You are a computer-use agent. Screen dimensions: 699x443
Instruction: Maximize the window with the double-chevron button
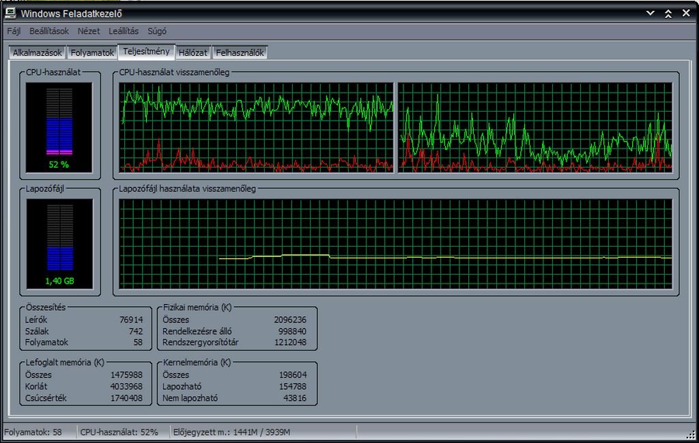[668, 14]
